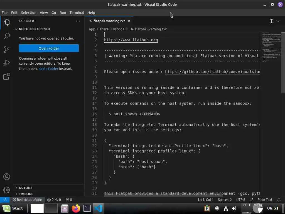The height and width of the screenshot is (214, 285).
Task: Change end of line sequence LF
Action: [251, 200]
